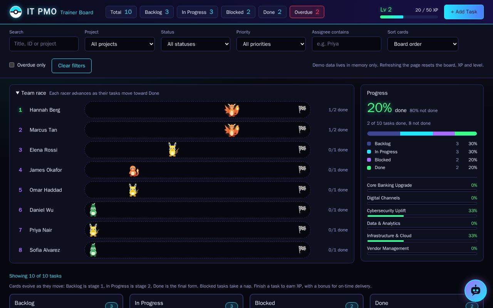Focus the Assignee contains field
Viewport: 493px width, 308px height.
(x=347, y=44)
